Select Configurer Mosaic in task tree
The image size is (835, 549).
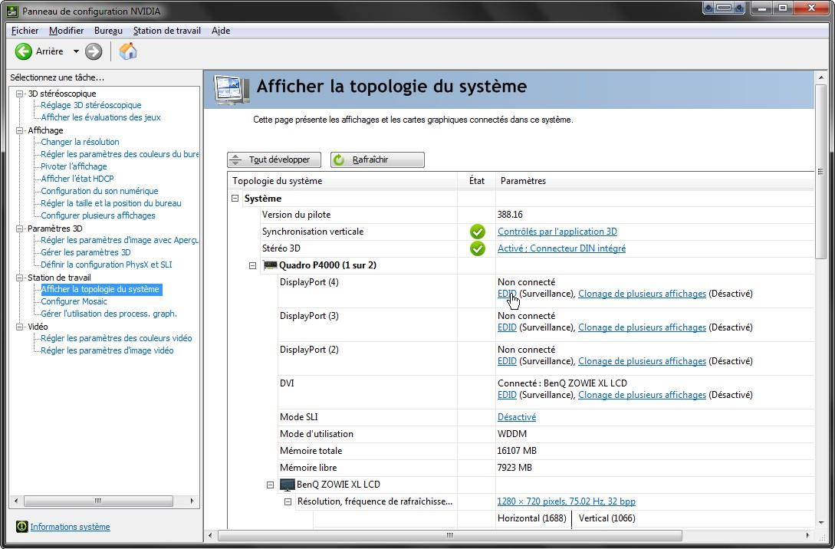[x=74, y=301]
